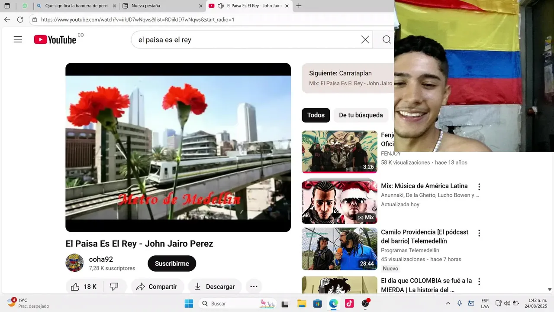The image size is (554, 312).
Task: Open options for Mix: Música de América Latina
Action: tap(479, 187)
